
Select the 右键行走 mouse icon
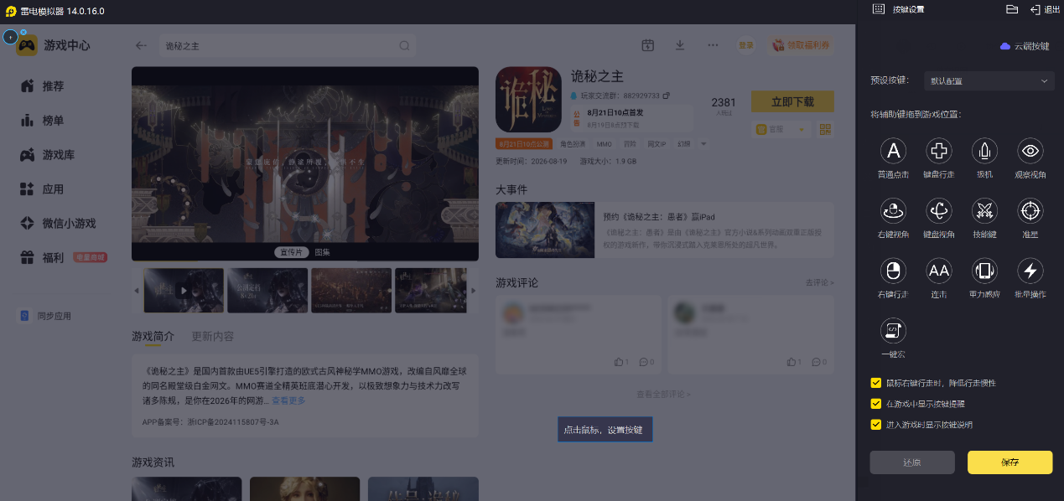pos(893,271)
